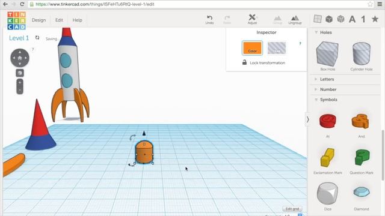
Task: Zoom out with the minus button
Action: (20, 91)
